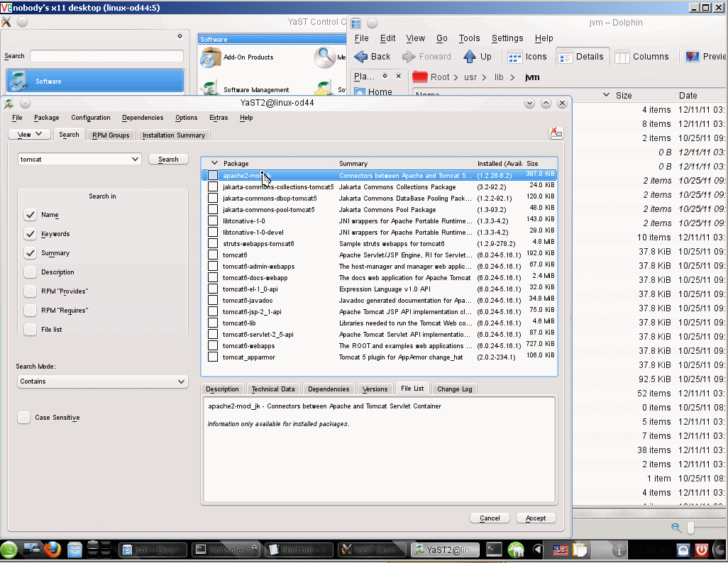Open the YaST2 Dependencies menu
Image resolution: width=728 pixels, height=563 pixels.
pyautogui.click(x=143, y=118)
